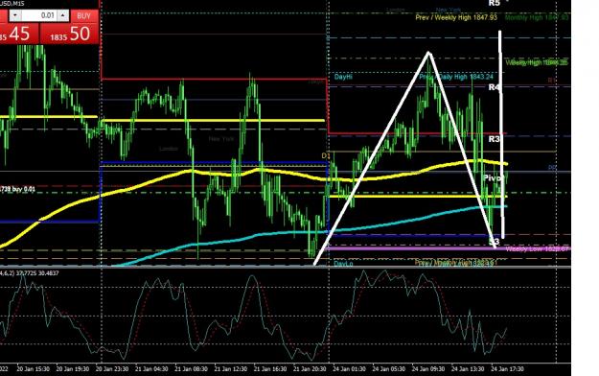Click the '21 Jan 12:30' time axis label

pyautogui.click(x=230, y=369)
